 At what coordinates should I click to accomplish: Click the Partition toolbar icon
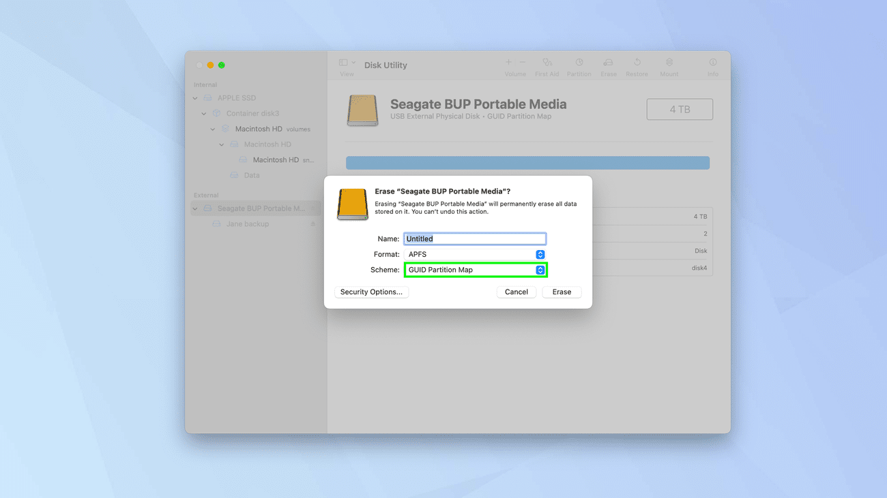579,63
